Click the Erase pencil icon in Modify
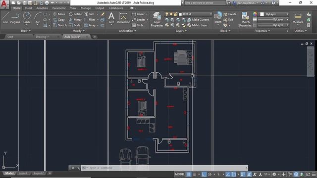Screen dimensions: 317x178 103,14
